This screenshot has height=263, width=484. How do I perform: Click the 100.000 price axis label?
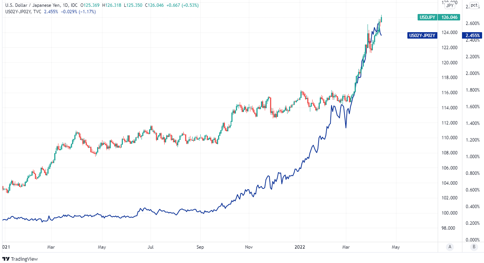tap(449, 213)
